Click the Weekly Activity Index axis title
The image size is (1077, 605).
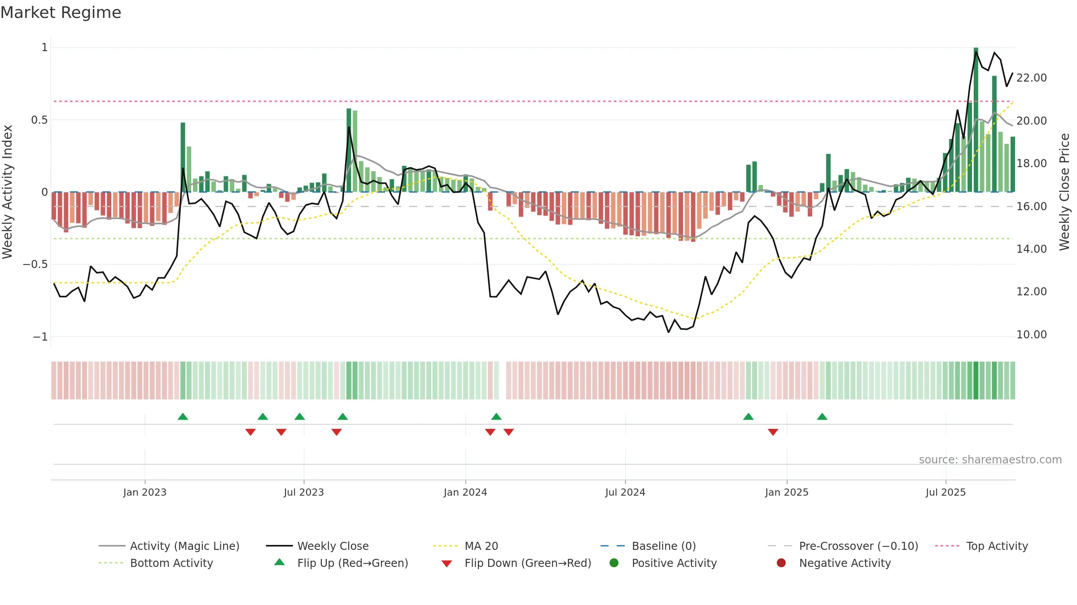pos(7,192)
